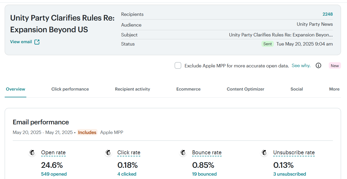
Task: Click the Mailchimp icon beside Click rate
Action: (x=108, y=153)
